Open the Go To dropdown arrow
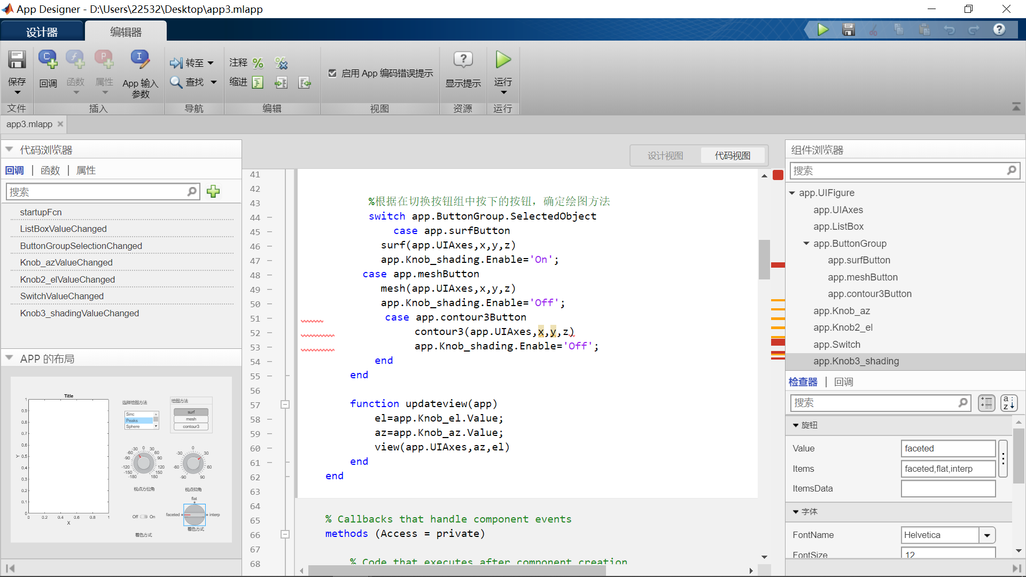The image size is (1026, 577). (211, 63)
